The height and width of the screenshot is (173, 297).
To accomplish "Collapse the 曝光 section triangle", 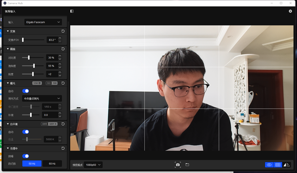I will pyautogui.click(x=8, y=83).
